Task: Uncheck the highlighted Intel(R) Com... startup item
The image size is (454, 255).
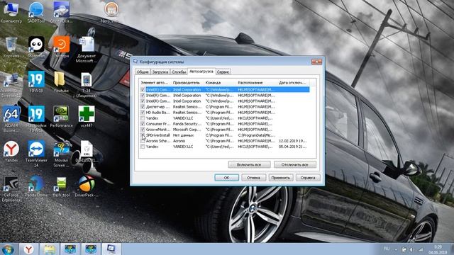Action: point(143,90)
